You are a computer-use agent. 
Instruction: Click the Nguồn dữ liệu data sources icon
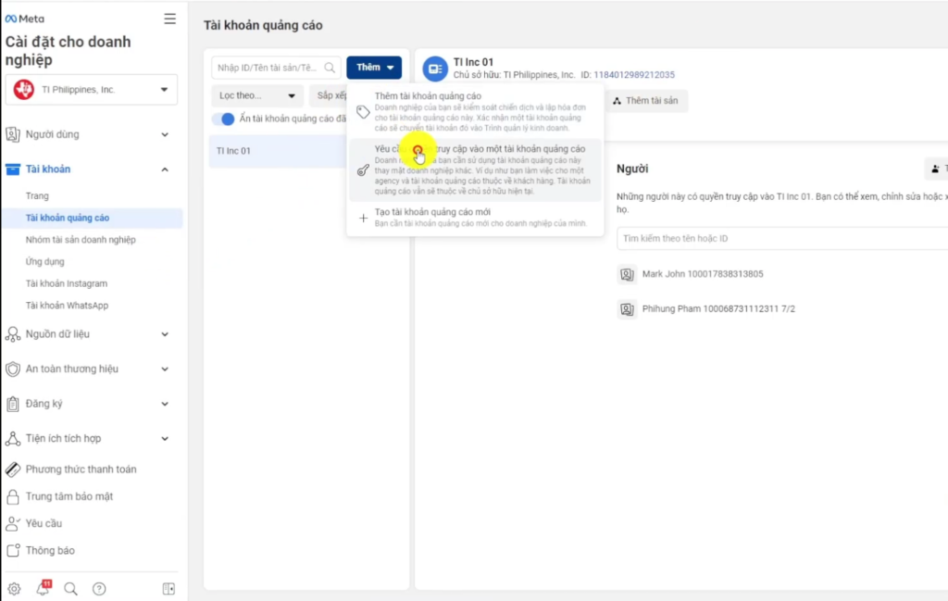click(13, 334)
